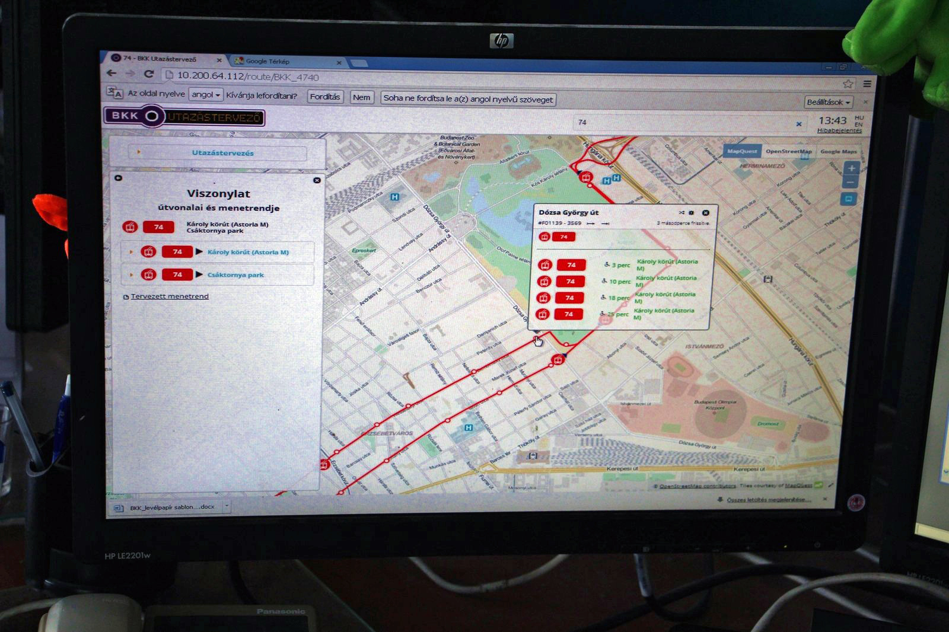Switch map layer to Google Maps
The width and height of the screenshot is (949, 632).
coord(838,152)
